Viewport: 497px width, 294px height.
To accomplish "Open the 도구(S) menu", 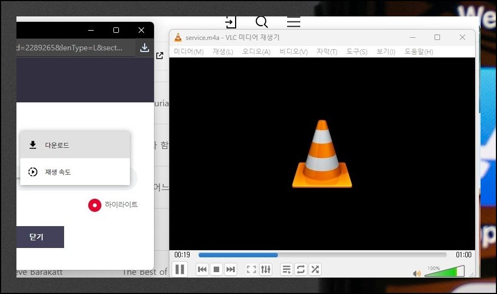I will [357, 51].
